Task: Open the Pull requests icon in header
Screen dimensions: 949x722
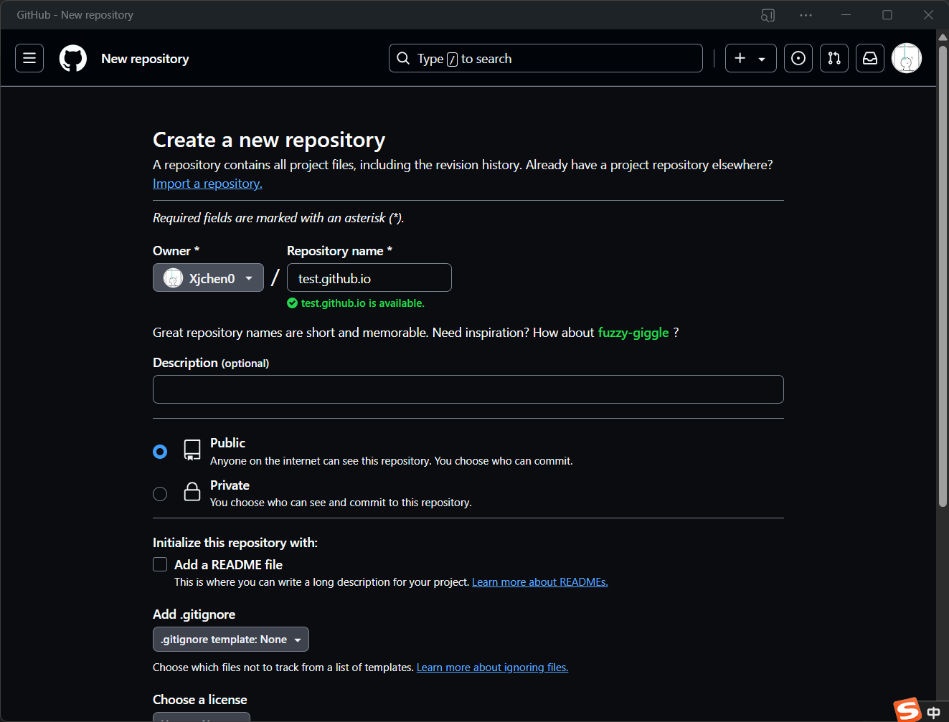Action: click(834, 58)
